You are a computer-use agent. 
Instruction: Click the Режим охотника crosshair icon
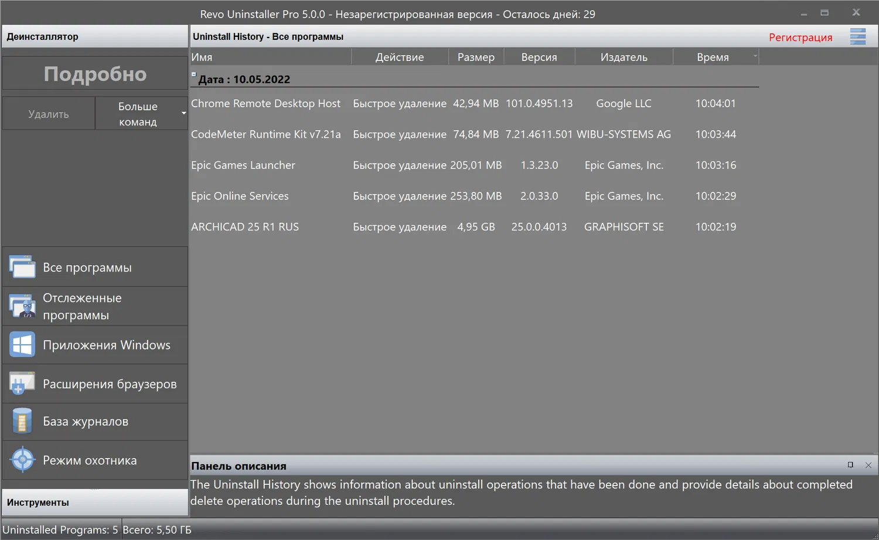coord(22,460)
